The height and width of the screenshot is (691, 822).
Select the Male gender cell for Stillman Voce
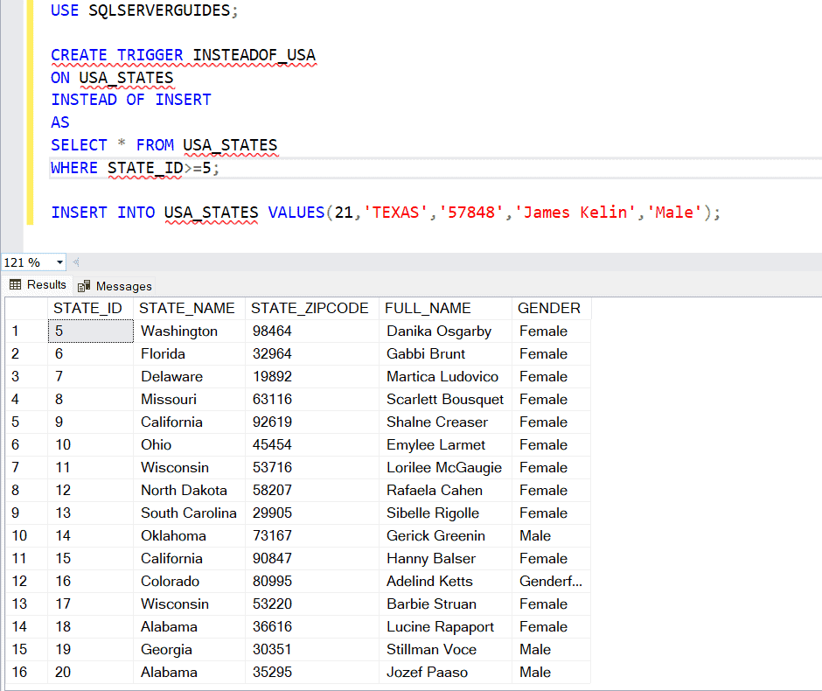(534, 649)
